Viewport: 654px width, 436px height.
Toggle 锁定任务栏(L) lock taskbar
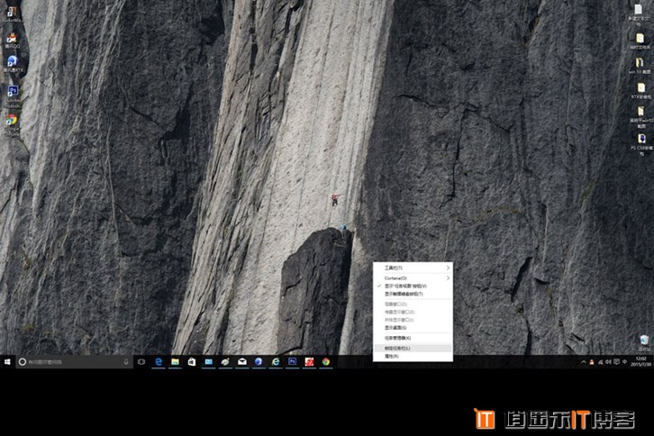point(413,348)
